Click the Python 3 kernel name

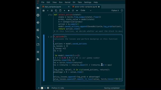pos(115,10)
